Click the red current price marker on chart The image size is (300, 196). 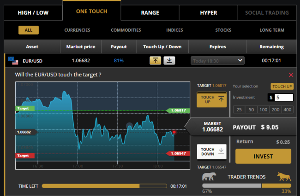pos(174,132)
